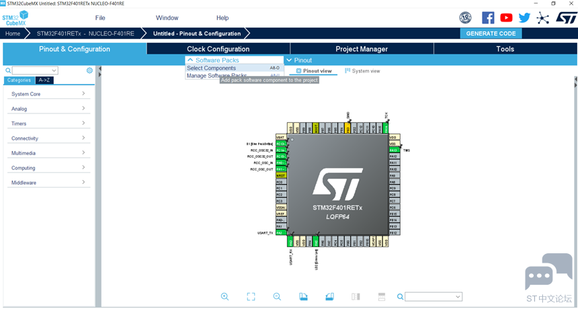Collapse the left panel with the splitter arrow

coord(99,69)
